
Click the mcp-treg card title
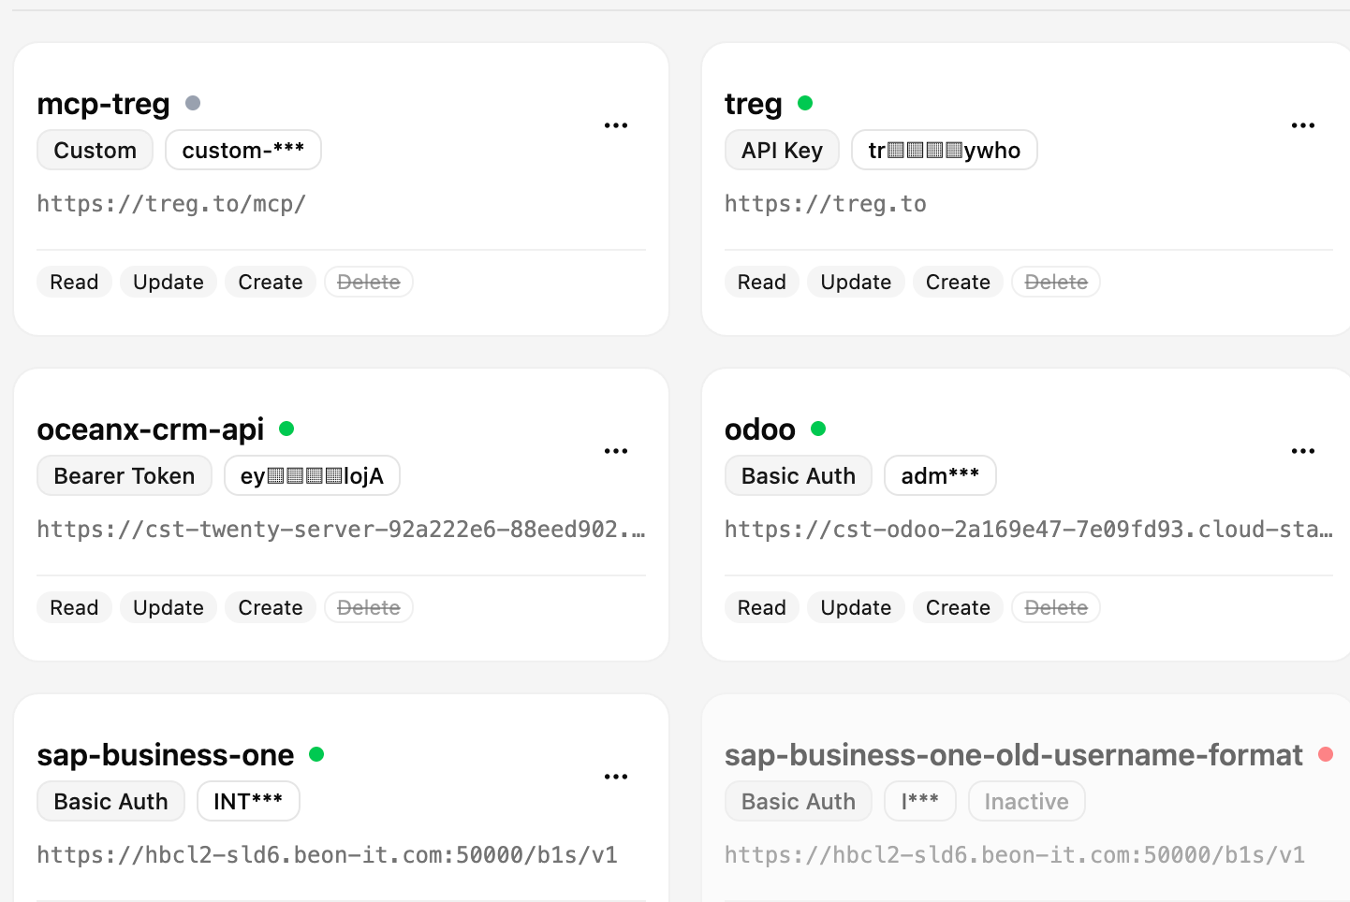(103, 103)
